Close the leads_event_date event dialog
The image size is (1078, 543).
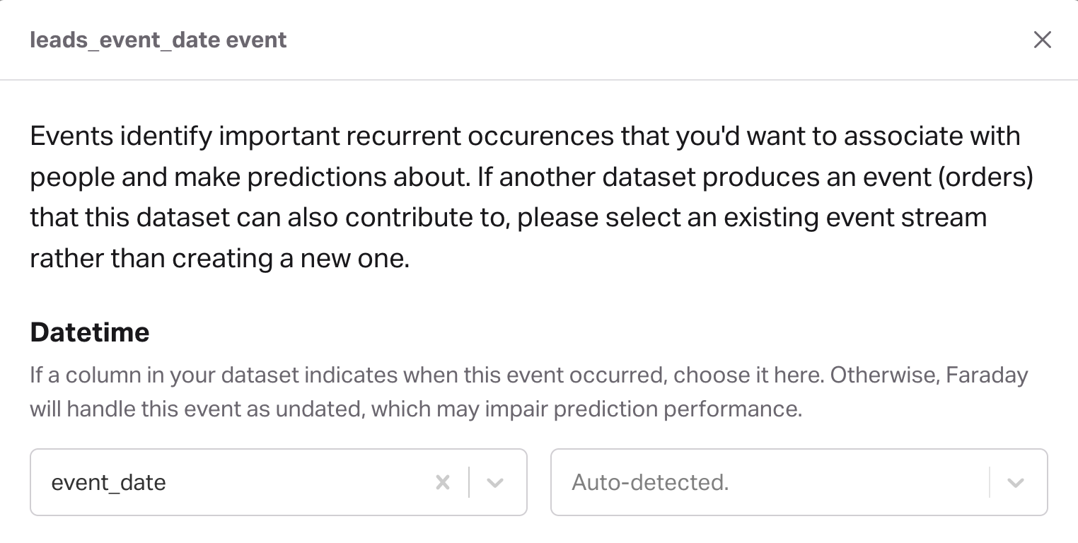[x=1042, y=40]
